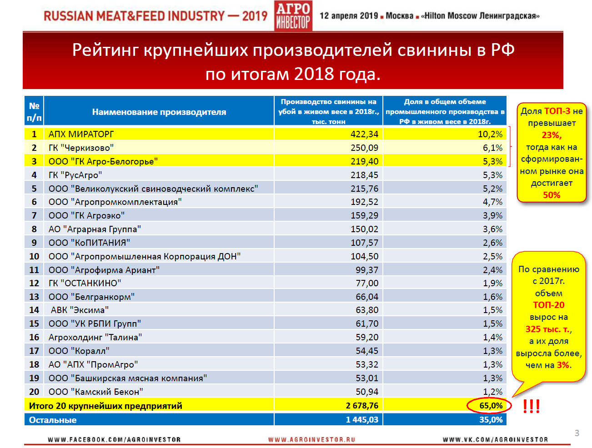Click the value 99,37
592x448 pixels.
[367, 270]
